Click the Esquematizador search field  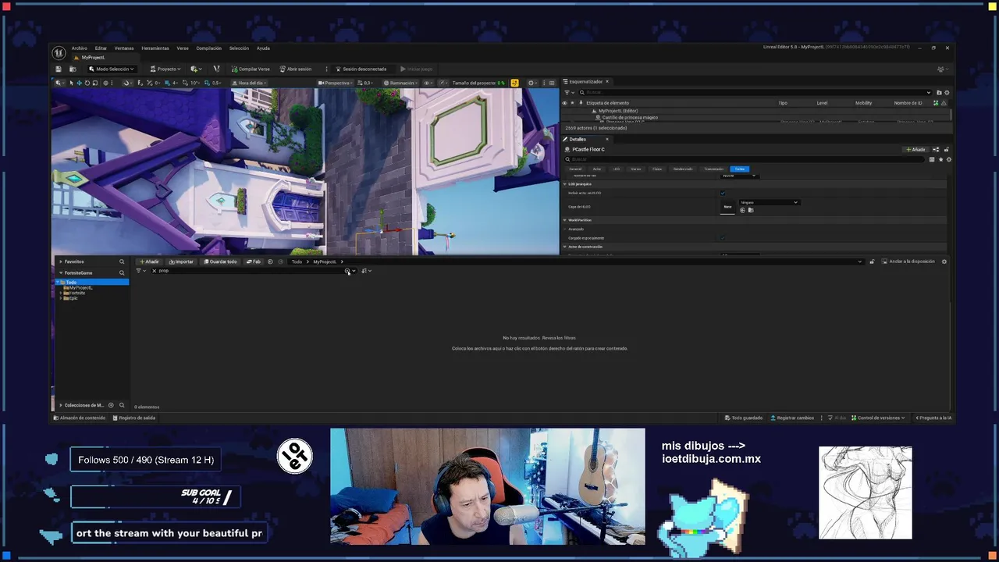(x=755, y=92)
